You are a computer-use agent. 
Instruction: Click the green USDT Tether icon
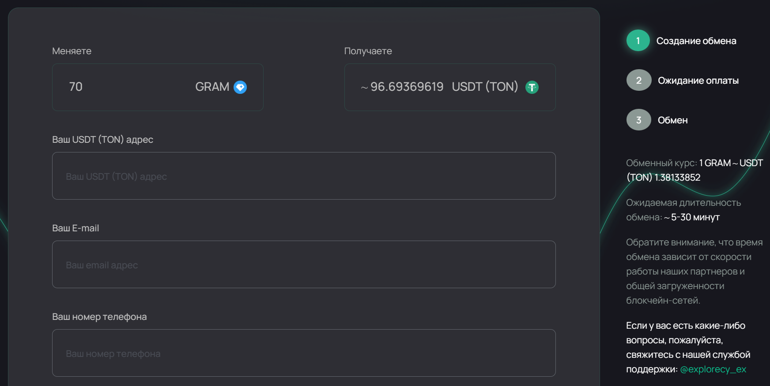pos(532,87)
